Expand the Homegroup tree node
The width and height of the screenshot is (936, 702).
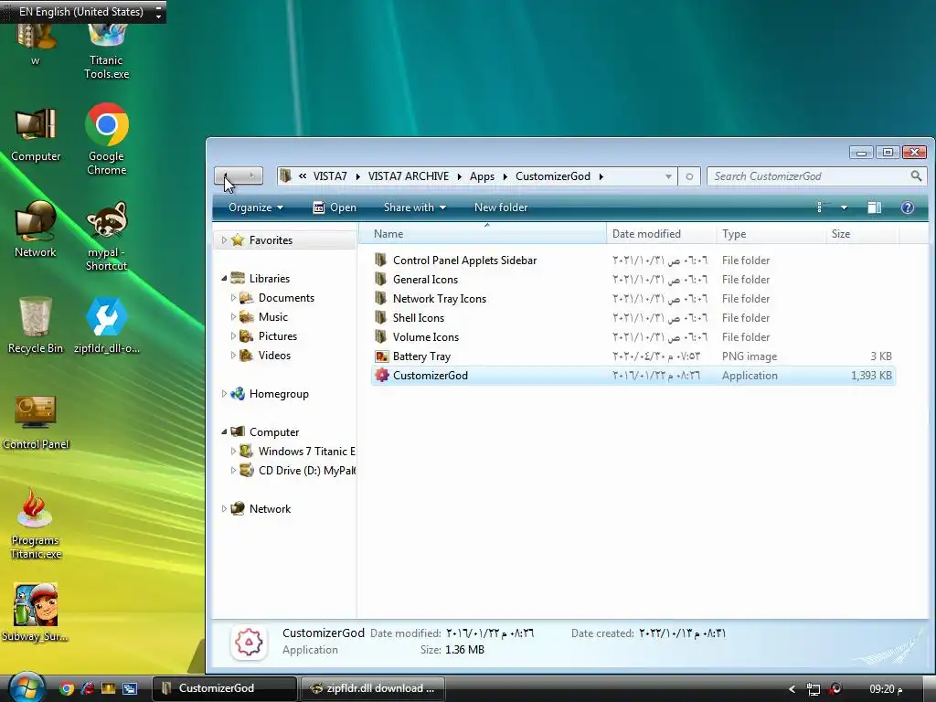pos(224,393)
